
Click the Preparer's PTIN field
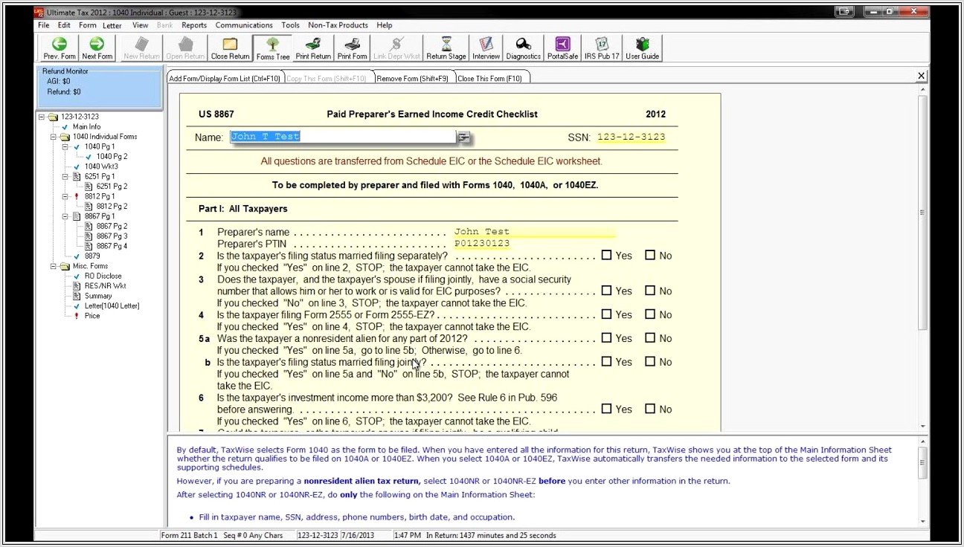pyautogui.click(x=482, y=244)
